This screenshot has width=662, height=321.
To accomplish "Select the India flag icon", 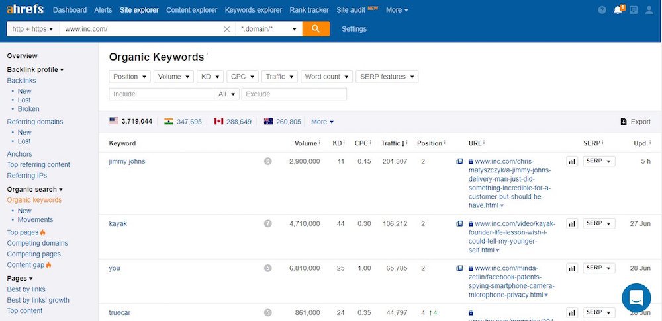I will tap(169, 122).
